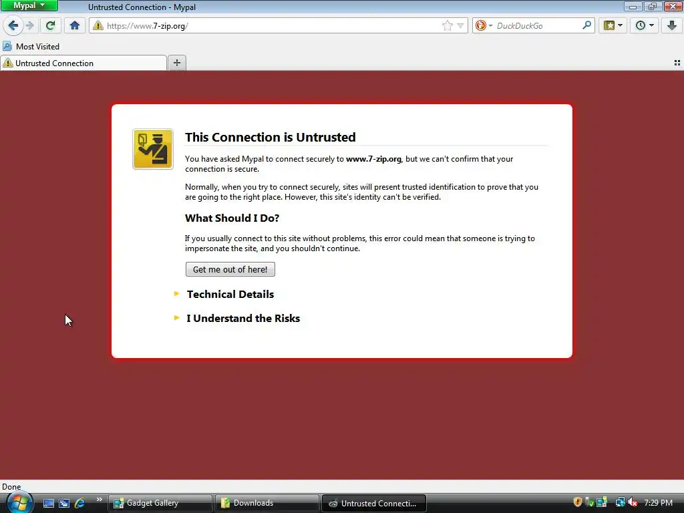Image resolution: width=684 pixels, height=513 pixels.
Task: Click the What Should I Do? heading
Action: tap(232, 218)
